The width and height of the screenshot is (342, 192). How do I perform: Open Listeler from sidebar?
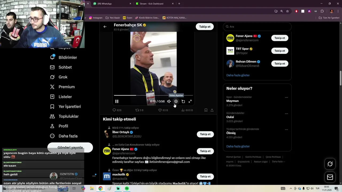point(61,97)
